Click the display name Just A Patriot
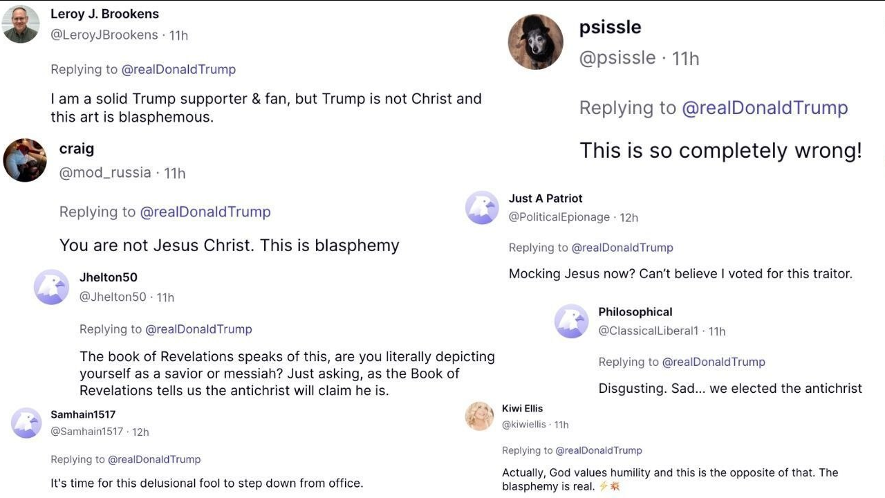 pyautogui.click(x=546, y=199)
